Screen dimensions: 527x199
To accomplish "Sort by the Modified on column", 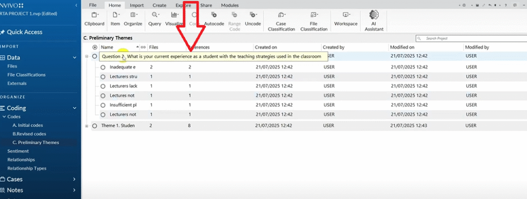I will click(x=402, y=47).
